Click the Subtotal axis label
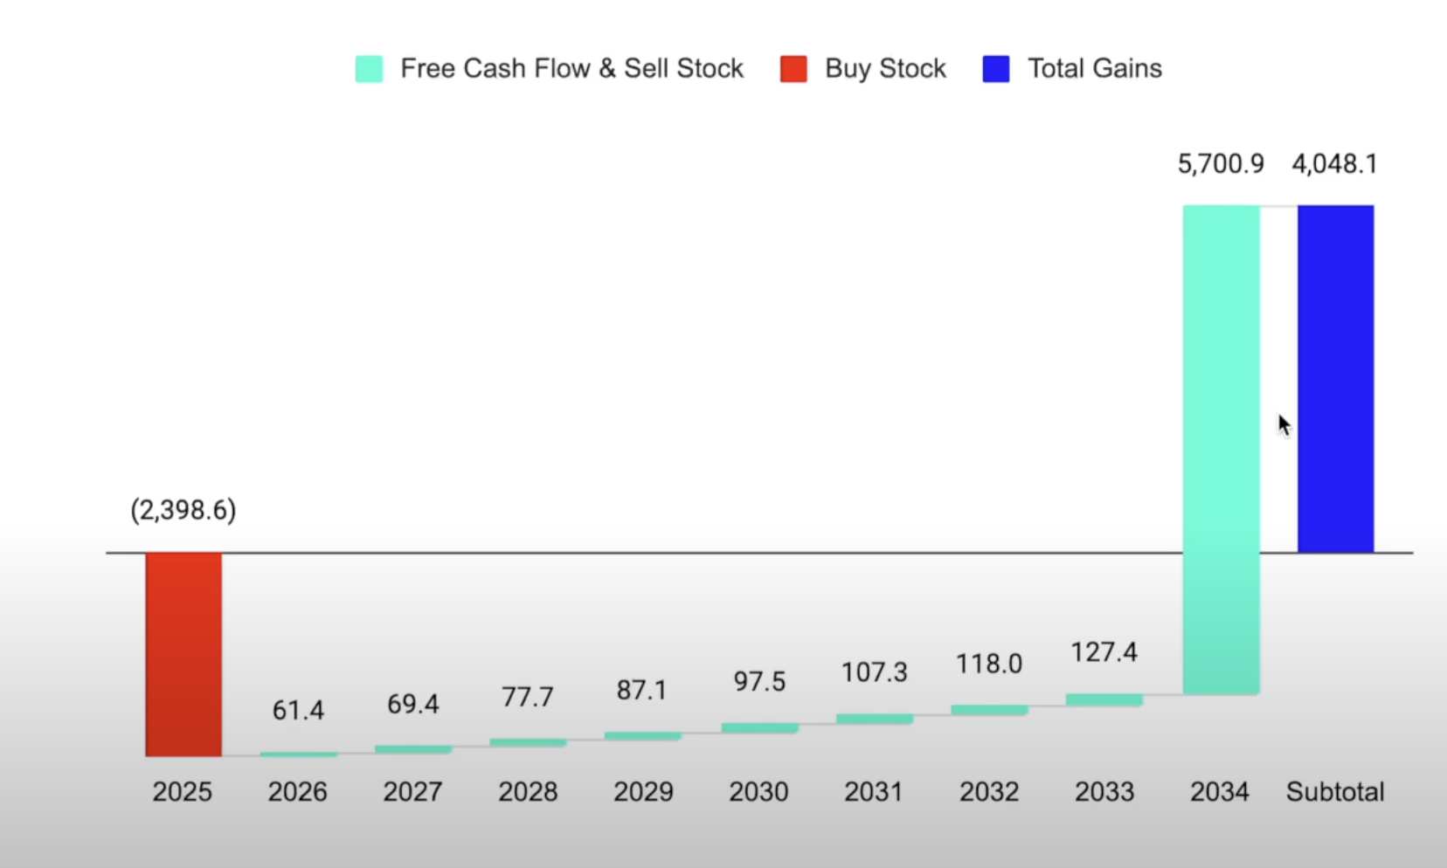The width and height of the screenshot is (1447, 868). coord(1335,792)
